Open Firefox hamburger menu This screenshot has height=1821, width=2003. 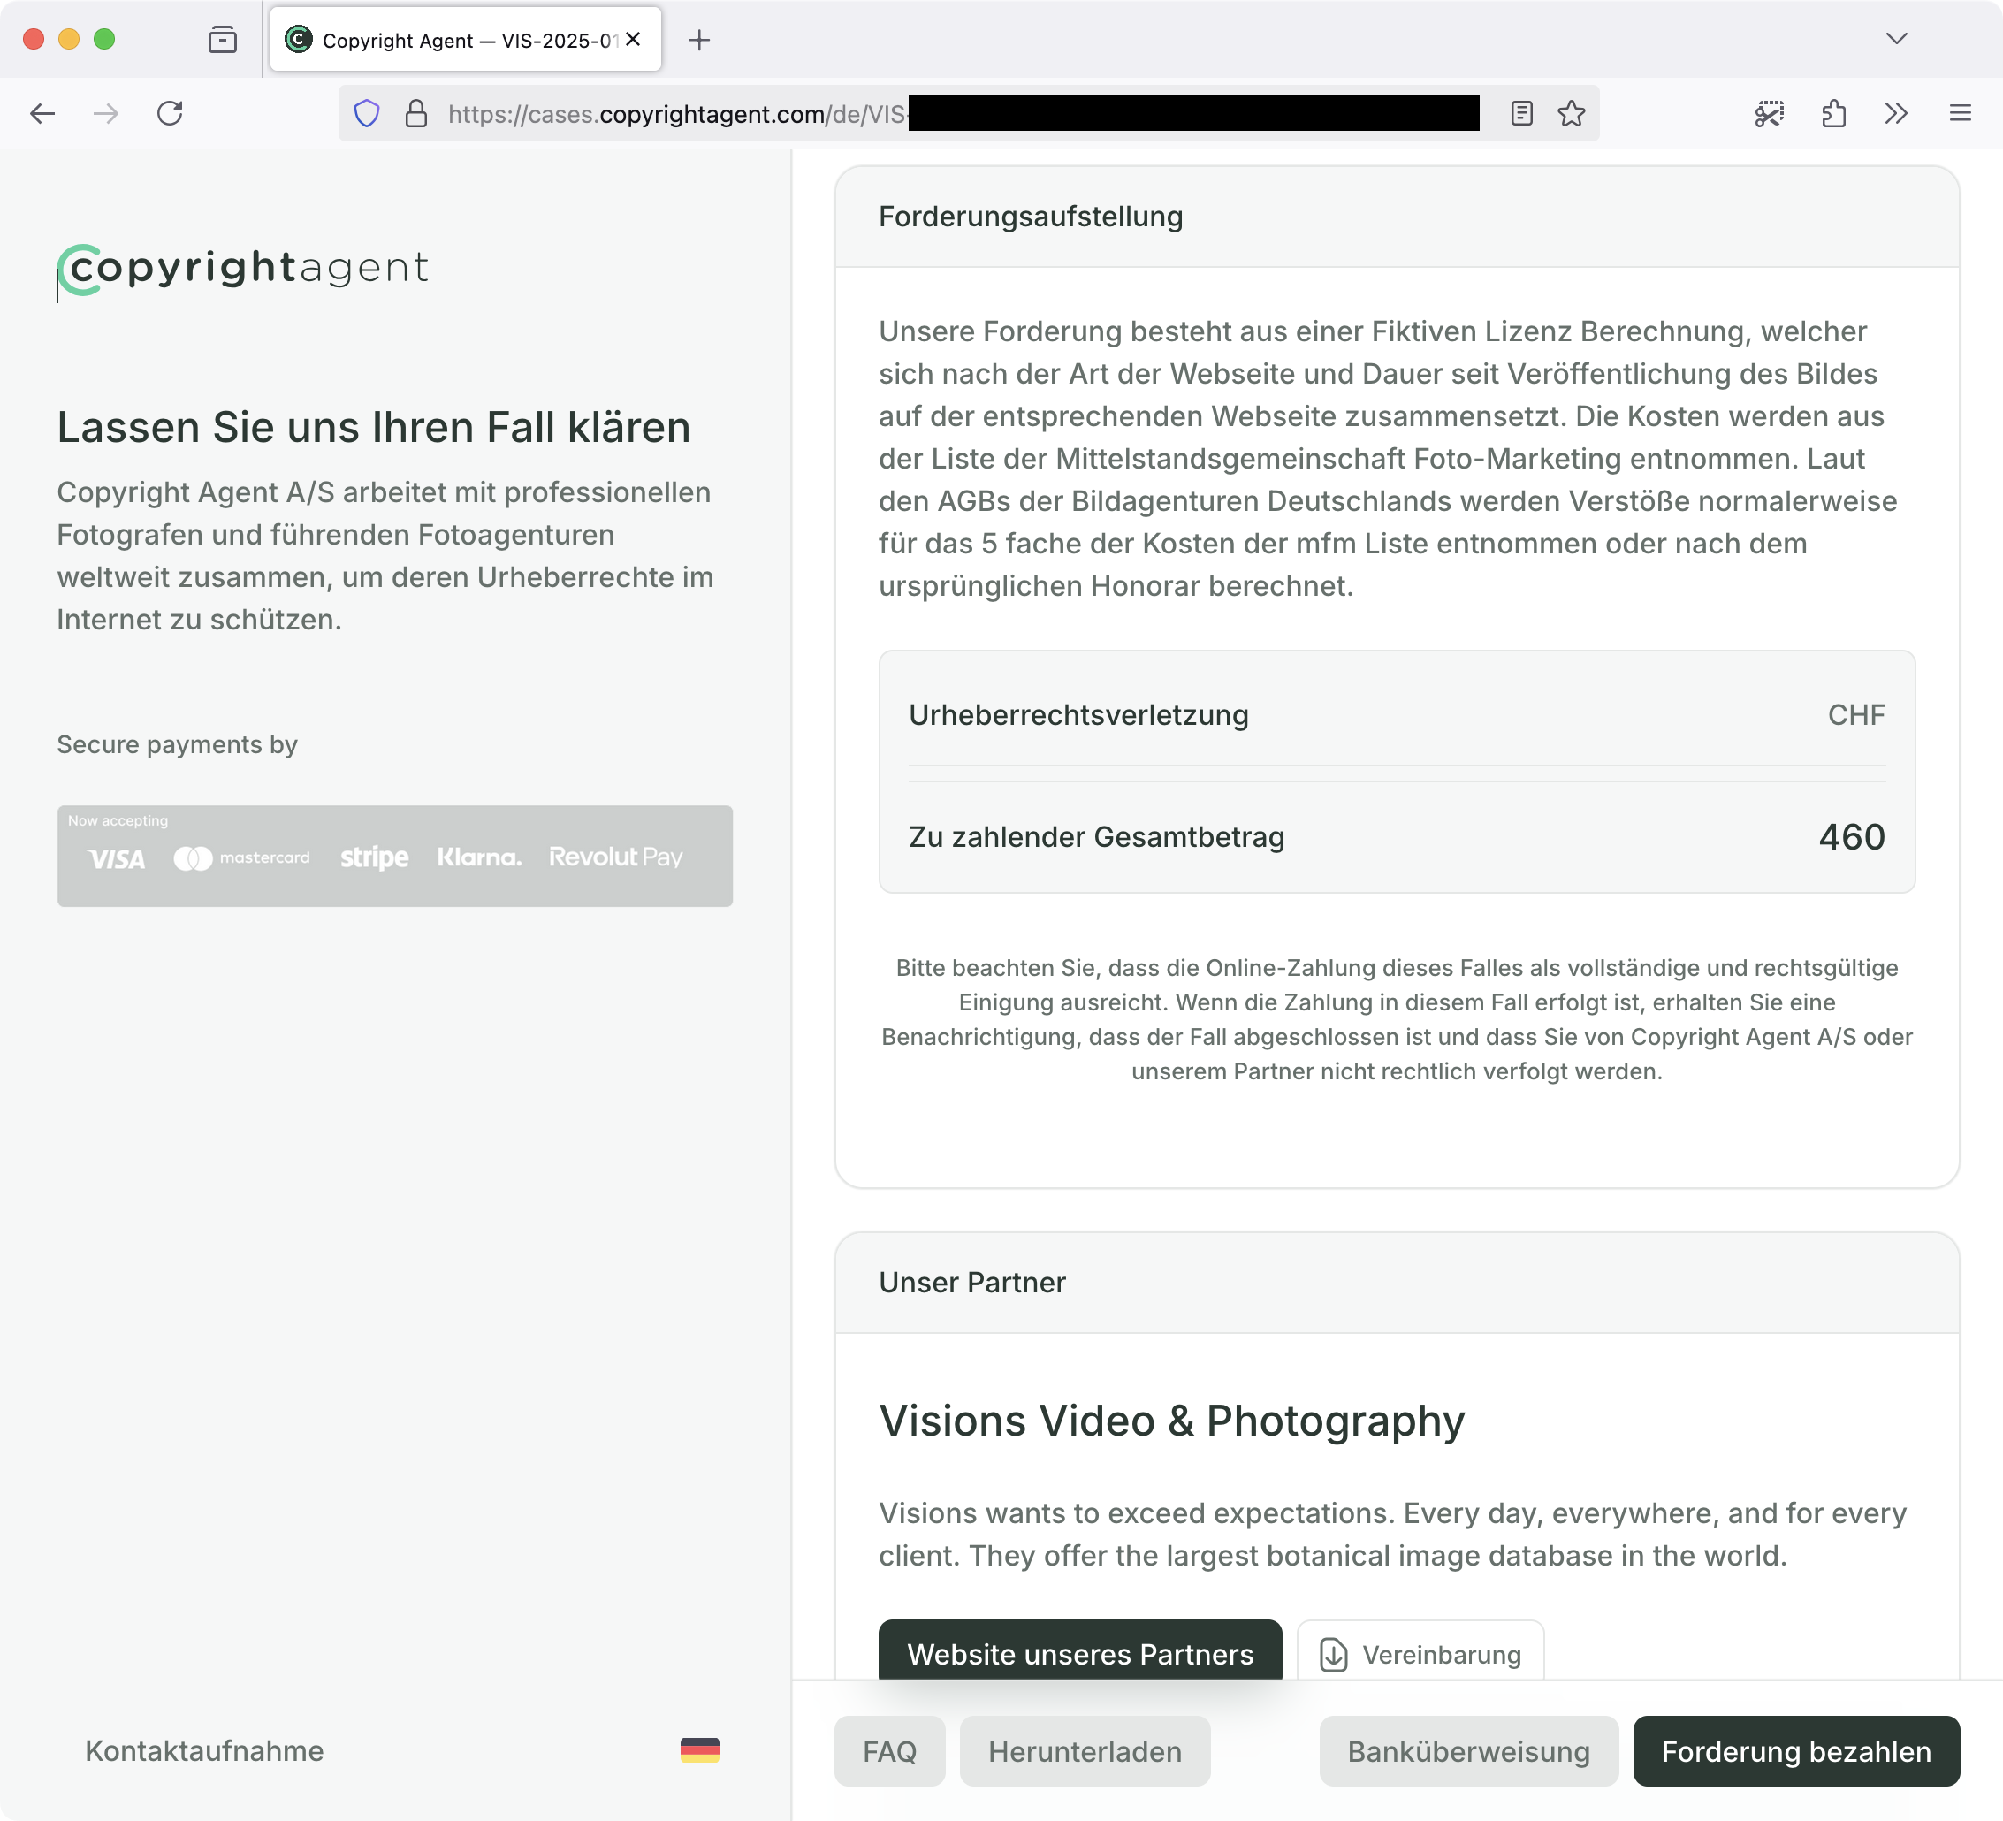1961,113
